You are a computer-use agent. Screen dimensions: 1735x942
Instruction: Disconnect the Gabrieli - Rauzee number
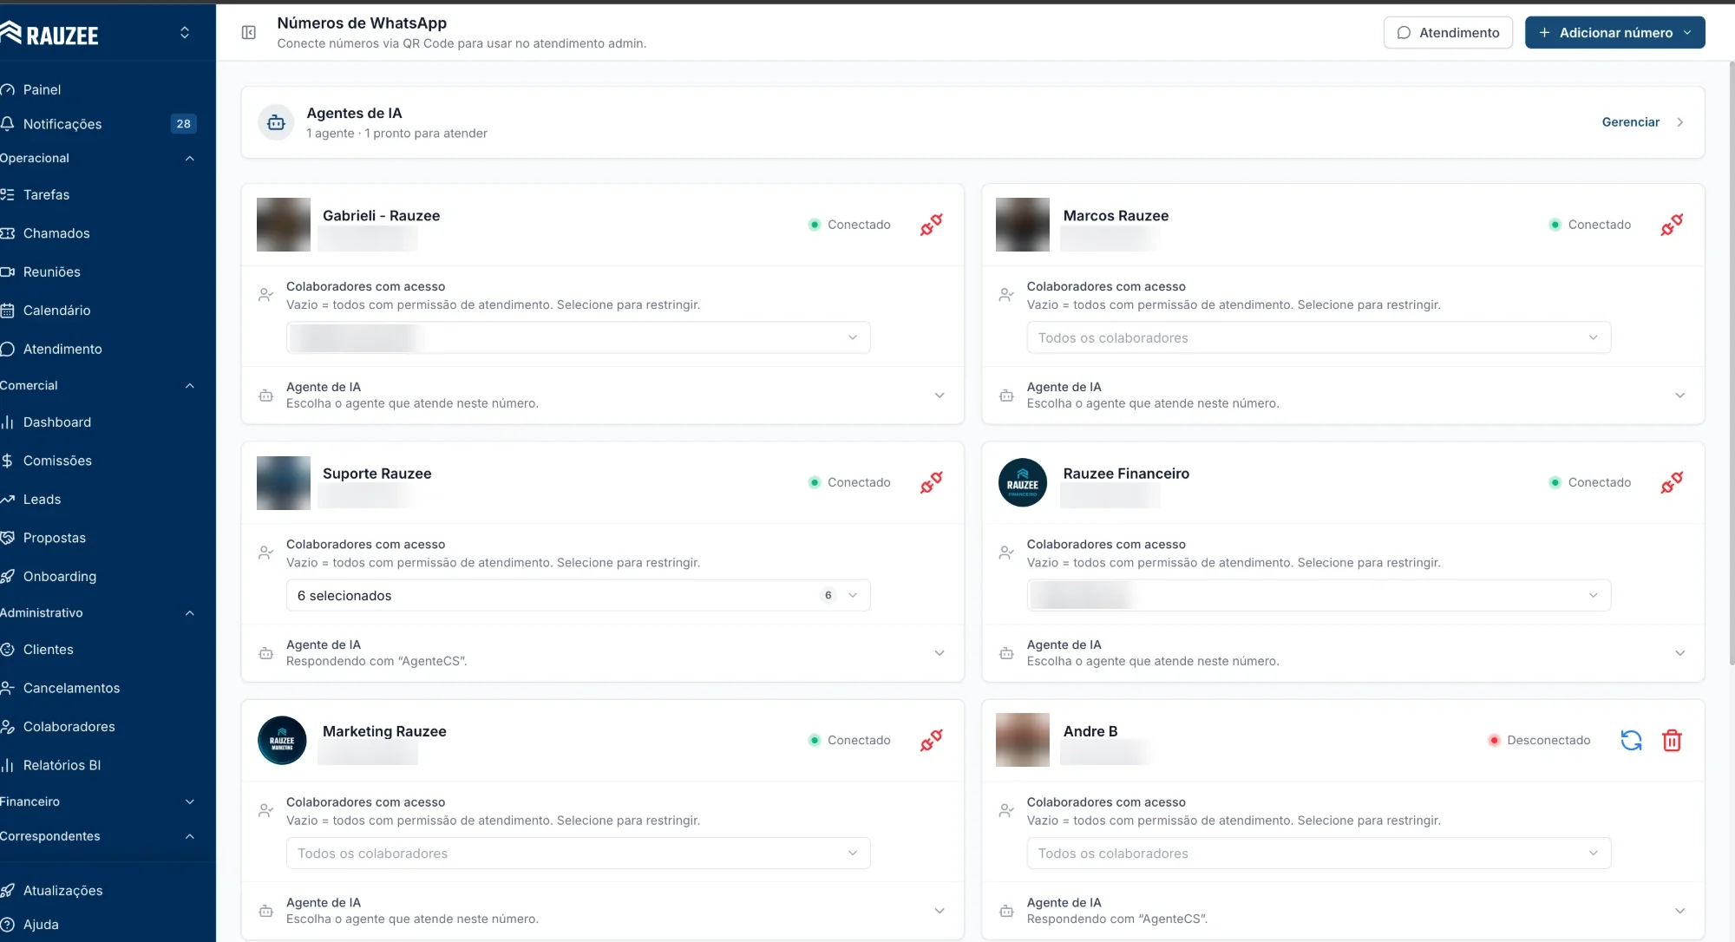click(x=932, y=225)
